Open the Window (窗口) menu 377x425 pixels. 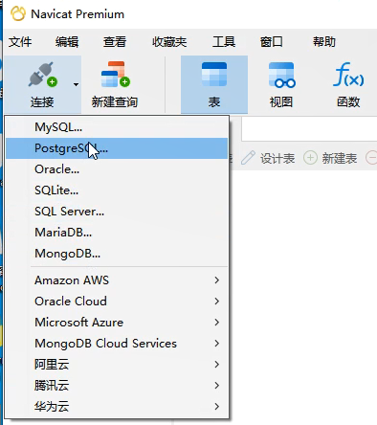coord(271,42)
